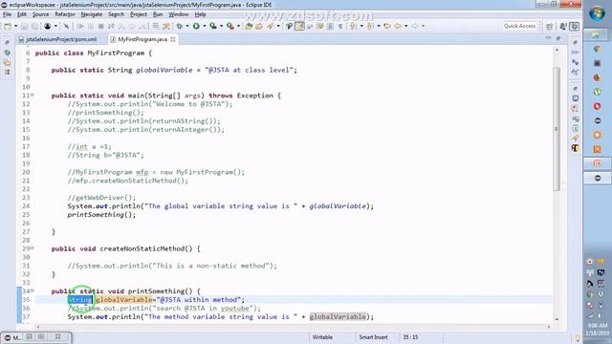Screen dimensions: 612x344
Task: Collapse the main method at line 11
Action: point(33,96)
